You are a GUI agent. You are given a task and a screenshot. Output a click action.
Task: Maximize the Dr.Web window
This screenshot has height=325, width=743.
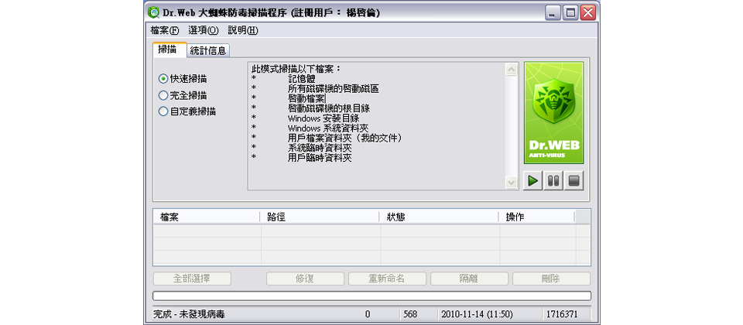pos(570,13)
